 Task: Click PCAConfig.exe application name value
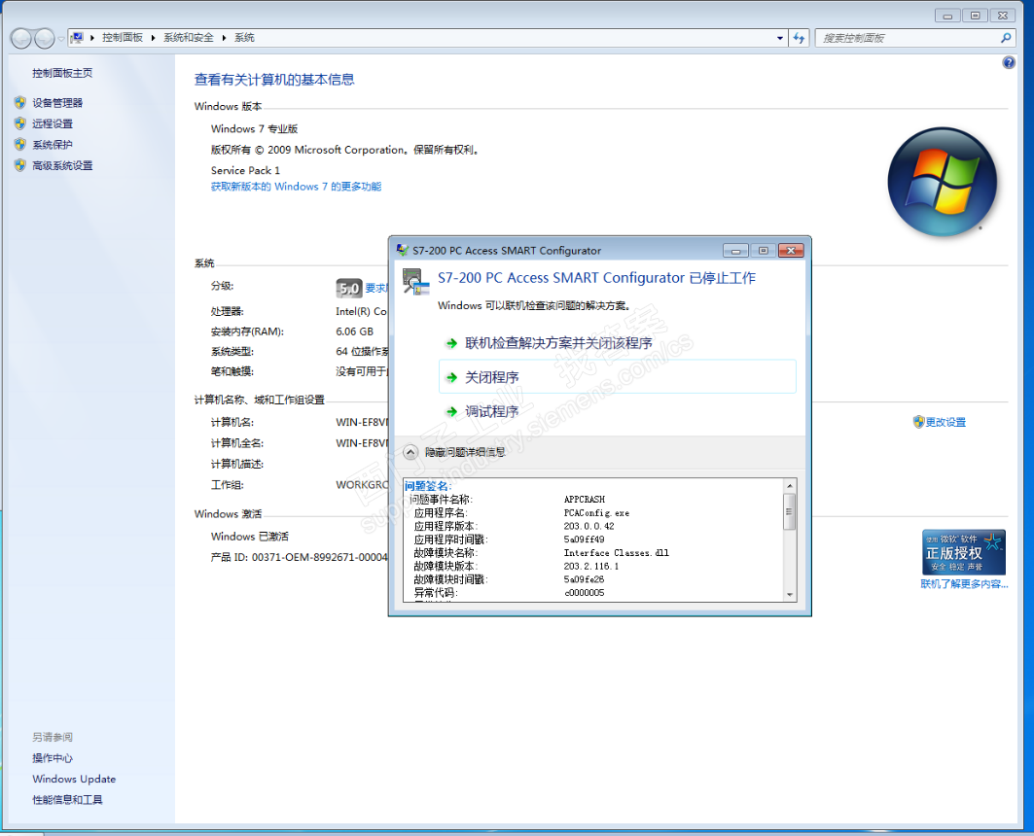point(596,512)
